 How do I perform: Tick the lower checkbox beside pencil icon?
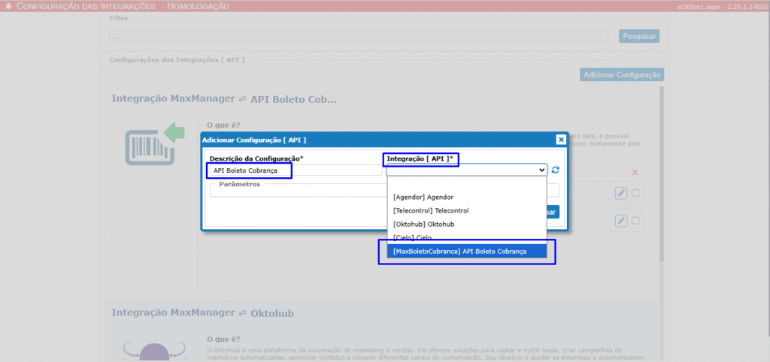coord(635,221)
